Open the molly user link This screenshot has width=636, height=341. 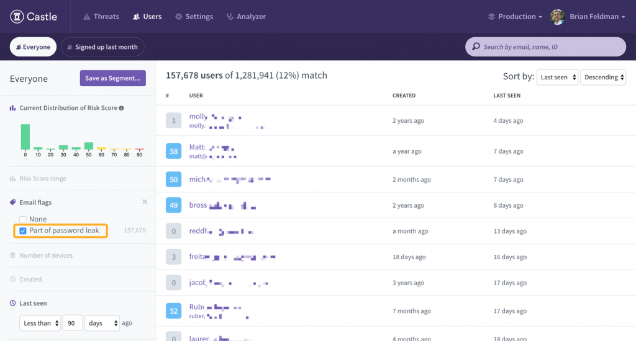(198, 117)
